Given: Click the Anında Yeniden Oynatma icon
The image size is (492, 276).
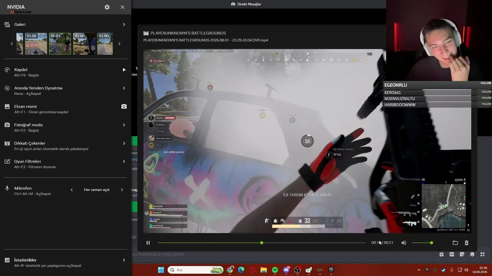Looking at the screenshot, I should [7, 88].
